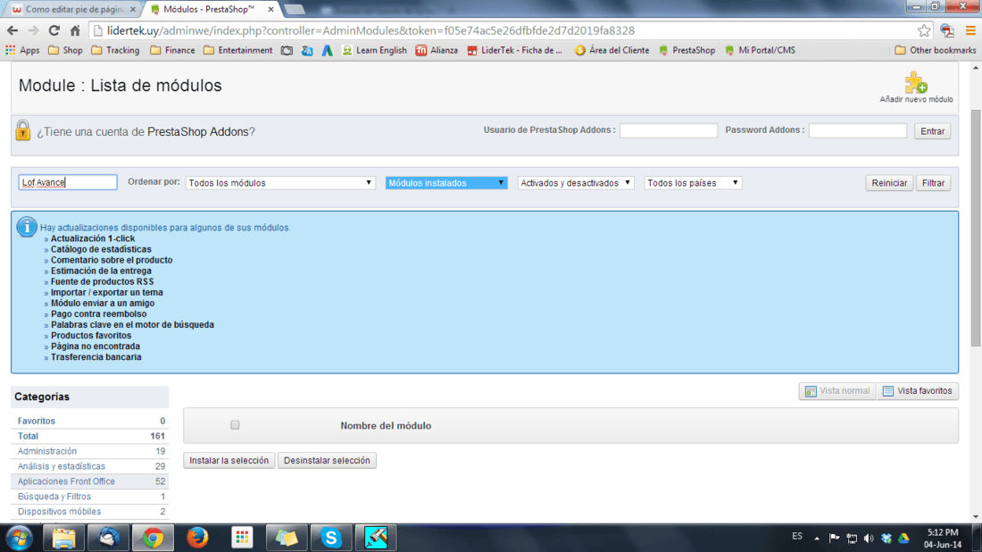Image resolution: width=982 pixels, height=552 pixels.
Task: Tick the select-all checkbox beside Nombre del módulo
Action: pos(235,425)
